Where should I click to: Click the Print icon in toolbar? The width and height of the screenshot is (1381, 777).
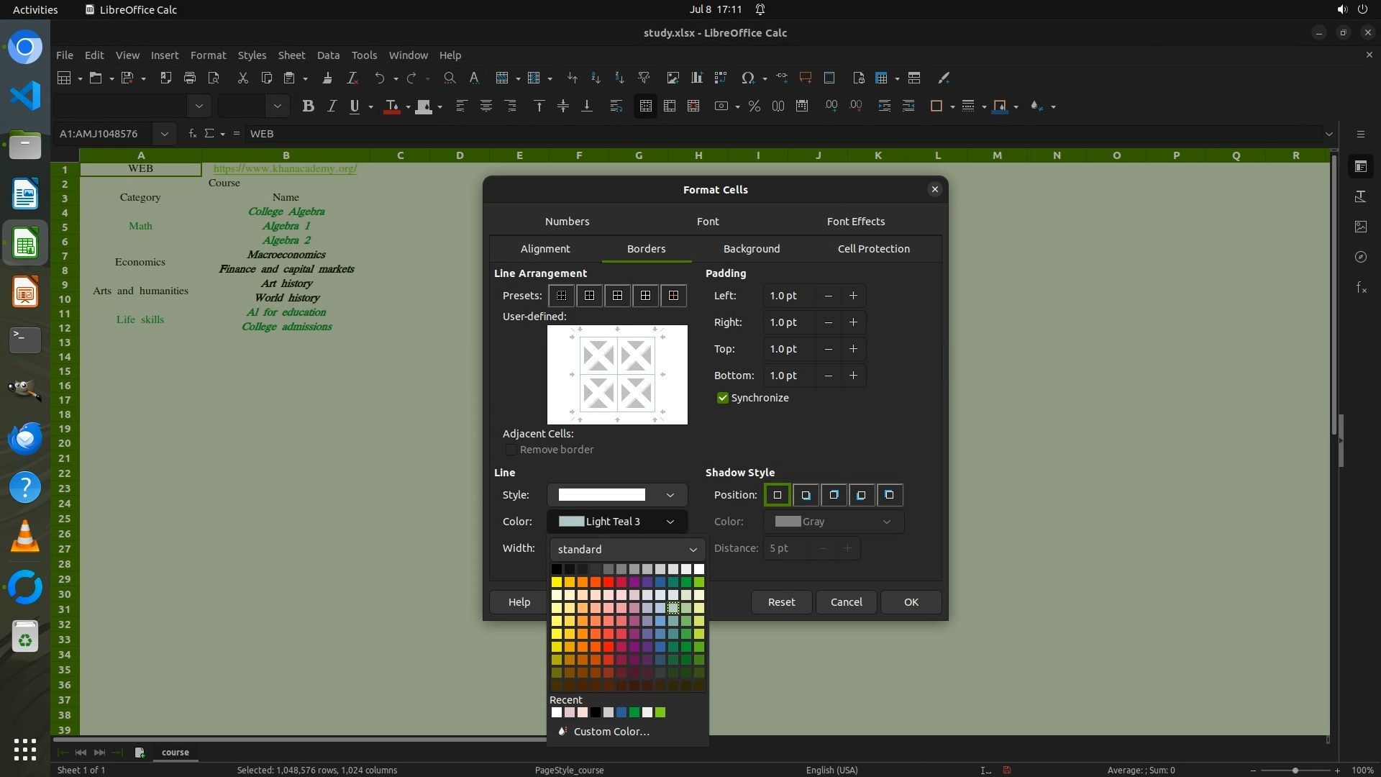click(190, 78)
